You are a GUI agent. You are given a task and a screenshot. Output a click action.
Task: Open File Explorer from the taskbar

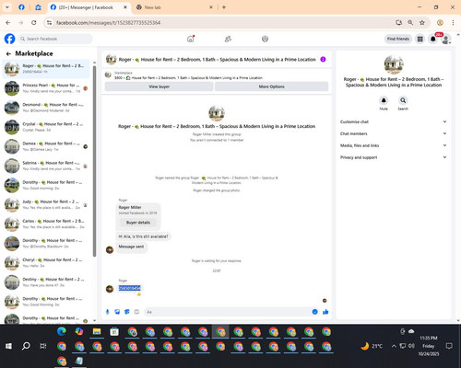pyautogui.click(x=97, y=331)
